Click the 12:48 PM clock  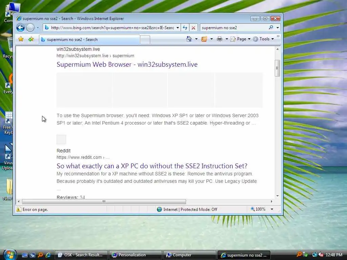[334, 255]
